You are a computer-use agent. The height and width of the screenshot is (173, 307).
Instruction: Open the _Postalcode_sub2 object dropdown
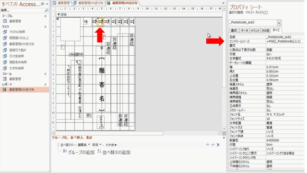[279, 23]
